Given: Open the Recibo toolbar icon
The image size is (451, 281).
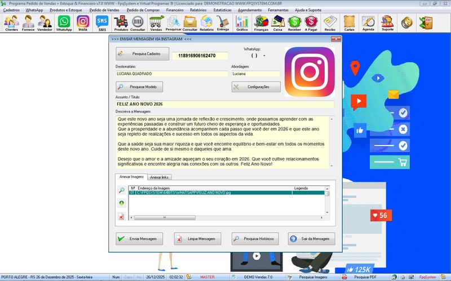Looking at the screenshot, I should coord(330,23).
